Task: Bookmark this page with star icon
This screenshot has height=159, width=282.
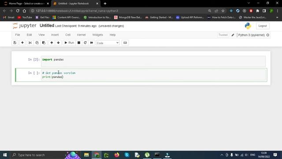Action: [x=223, y=11]
